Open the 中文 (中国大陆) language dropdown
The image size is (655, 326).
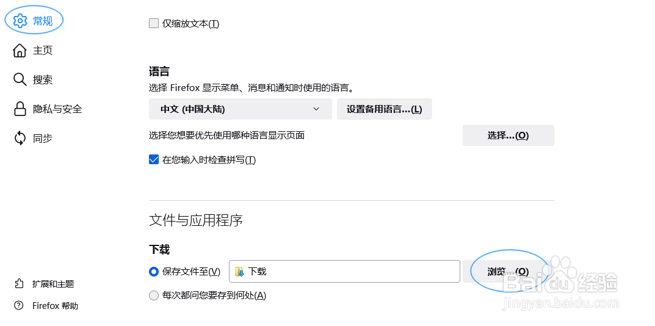coord(240,109)
